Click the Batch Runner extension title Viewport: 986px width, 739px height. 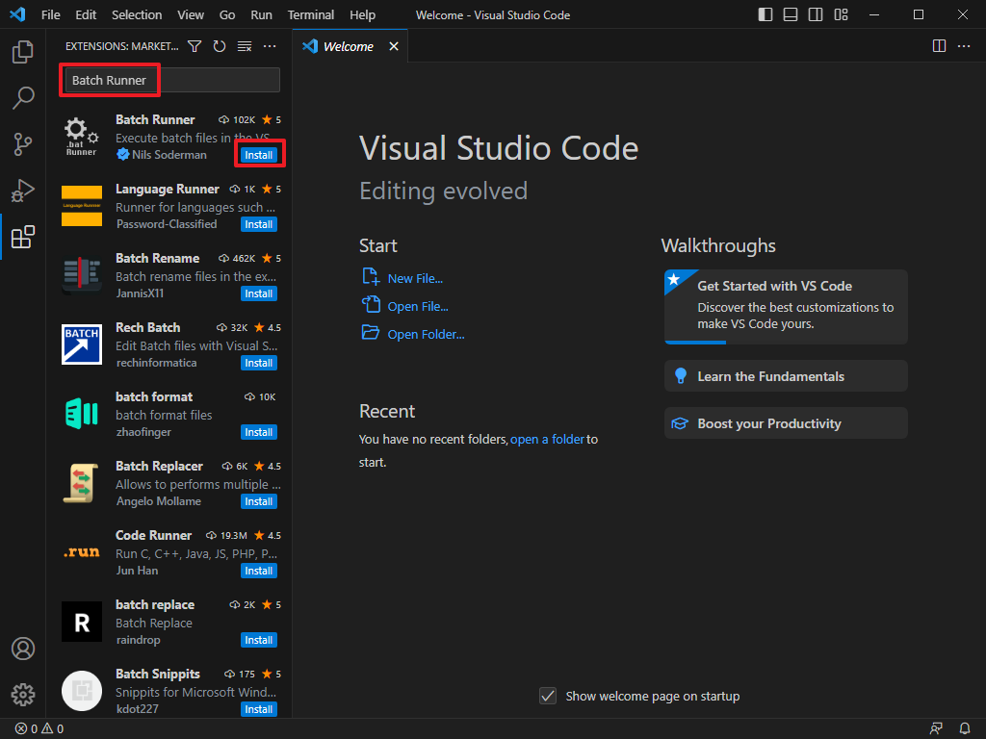pos(155,119)
